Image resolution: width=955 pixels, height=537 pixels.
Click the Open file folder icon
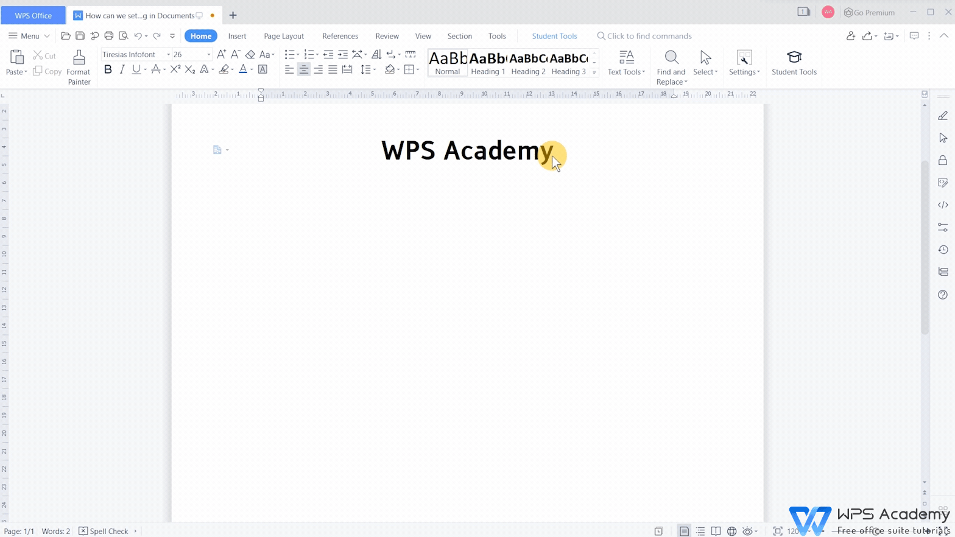point(66,36)
